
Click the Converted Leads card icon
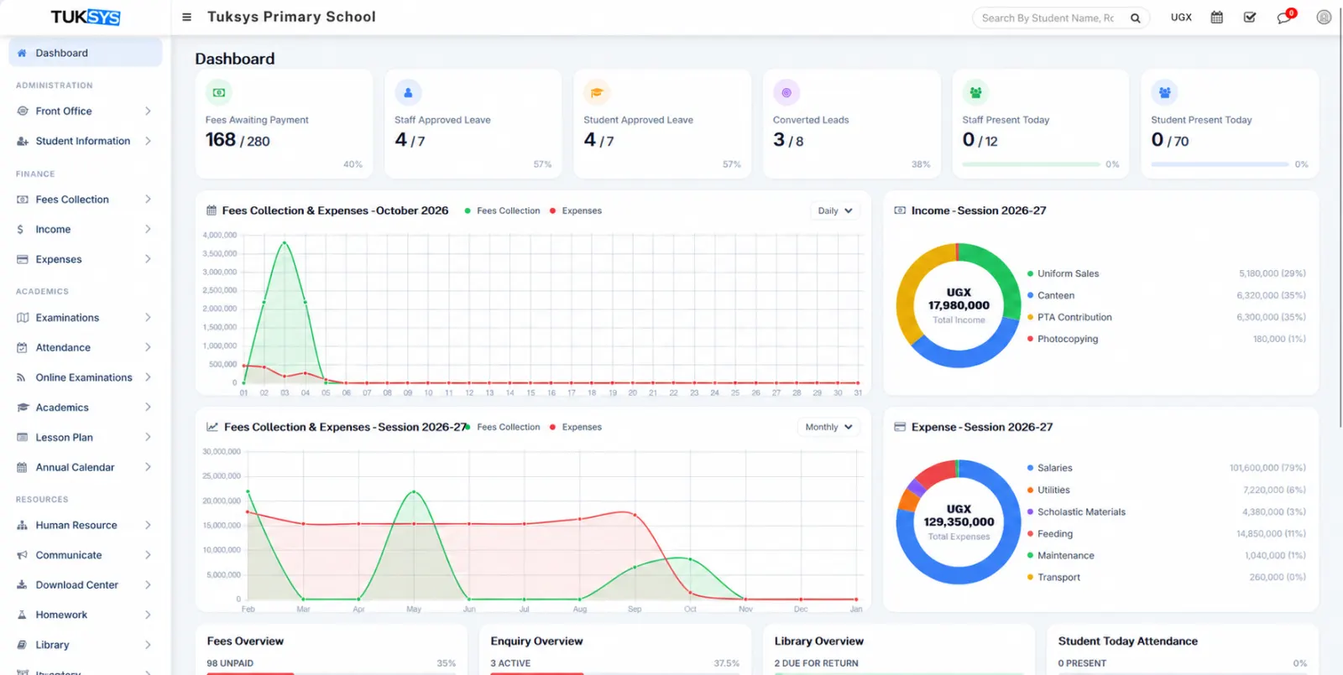point(786,92)
